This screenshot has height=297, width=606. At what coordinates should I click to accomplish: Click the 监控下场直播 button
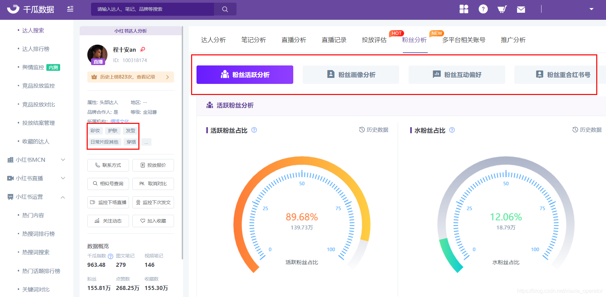coord(108,202)
